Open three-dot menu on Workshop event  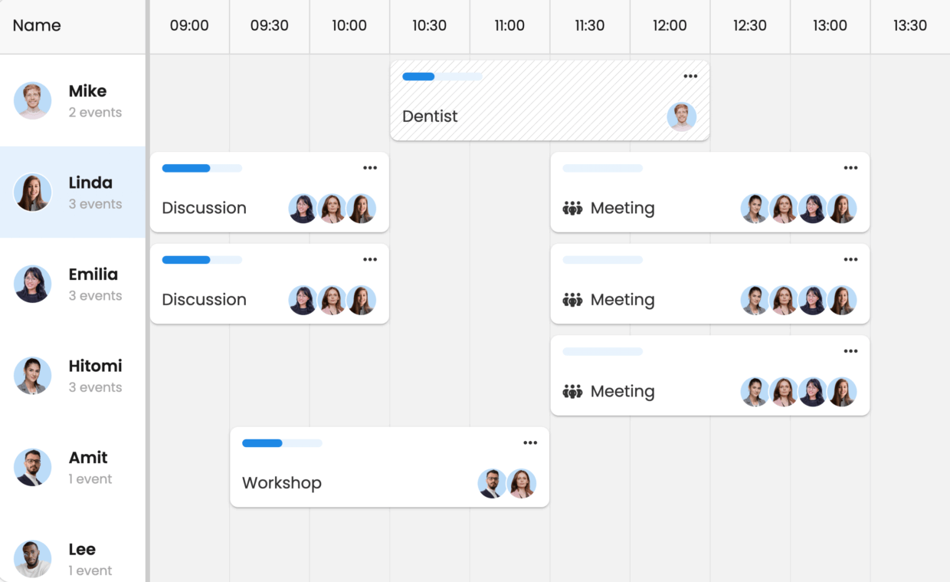(x=530, y=442)
